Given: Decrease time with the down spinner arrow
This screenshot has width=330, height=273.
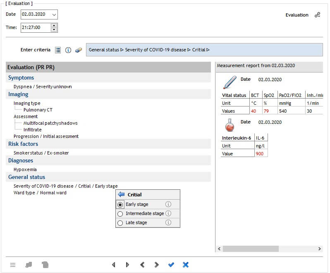Looking at the screenshot, I should coord(54,30).
